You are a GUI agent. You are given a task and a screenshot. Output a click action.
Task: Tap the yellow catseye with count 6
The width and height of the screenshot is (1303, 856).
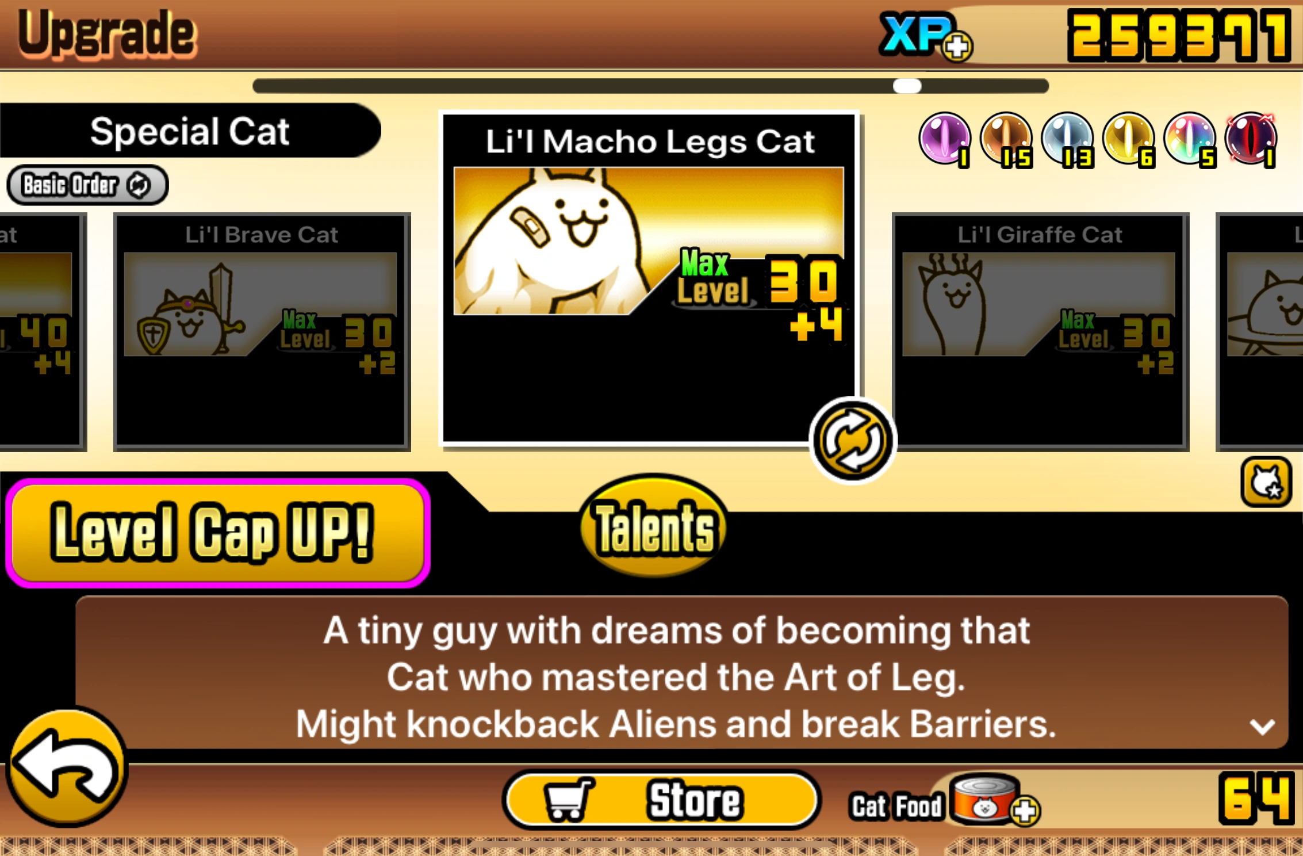1128,139
